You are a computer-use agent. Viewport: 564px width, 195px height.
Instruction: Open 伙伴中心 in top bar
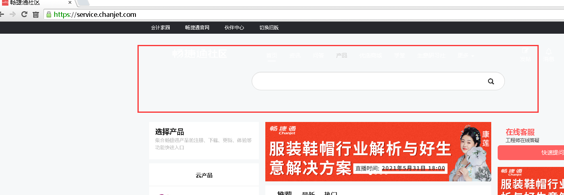pos(234,28)
